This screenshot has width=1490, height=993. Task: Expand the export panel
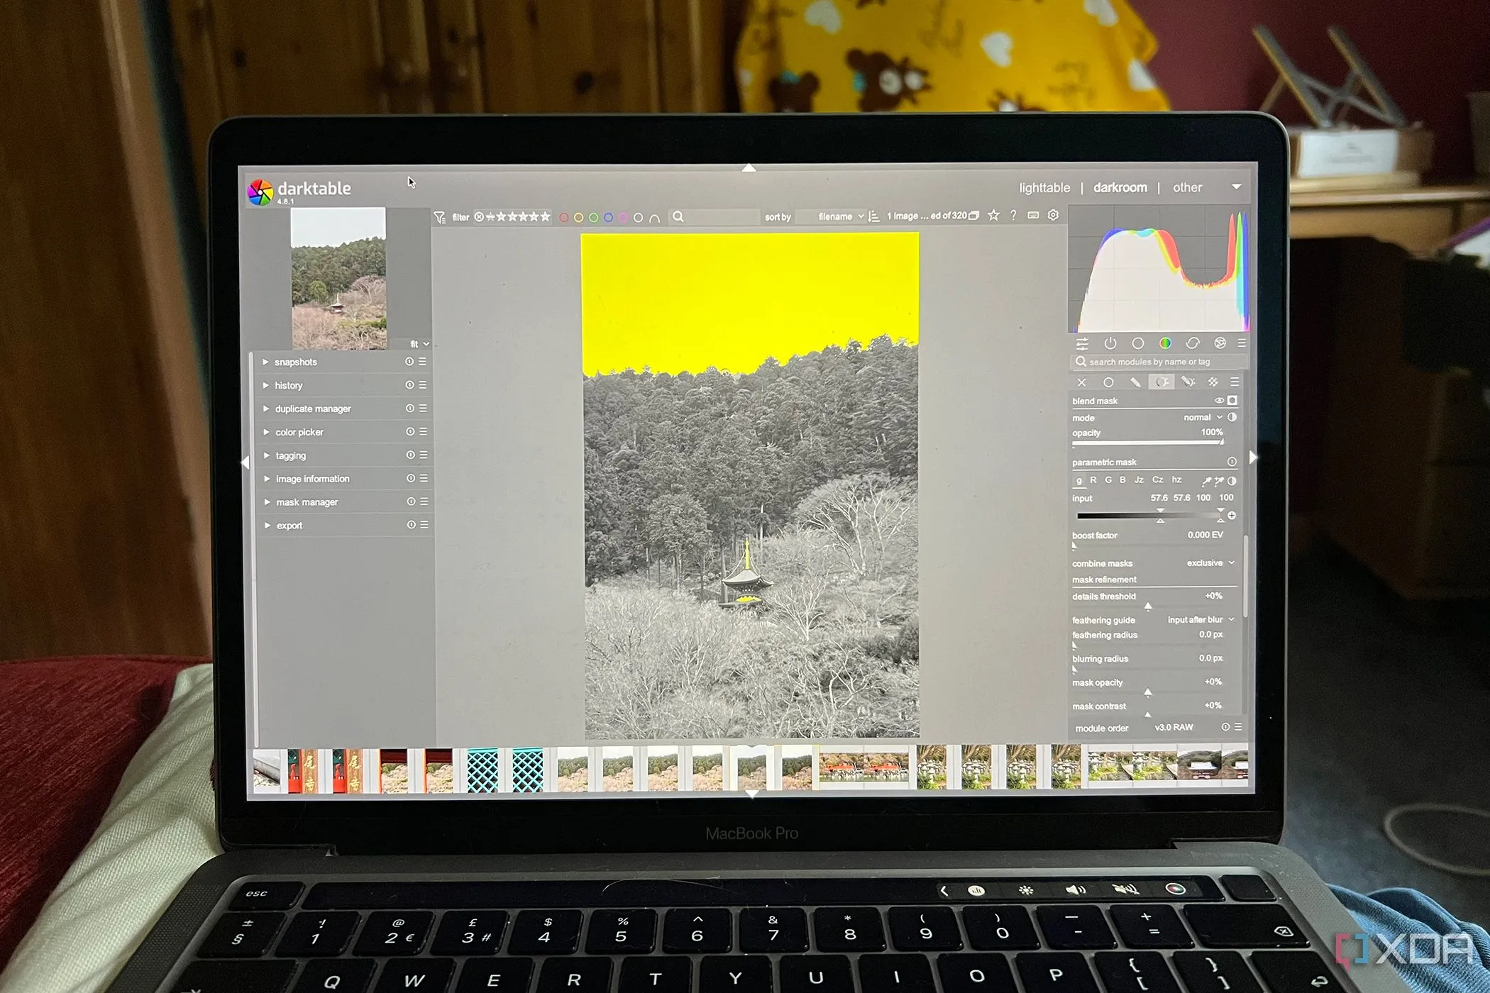[x=289, y=526]
